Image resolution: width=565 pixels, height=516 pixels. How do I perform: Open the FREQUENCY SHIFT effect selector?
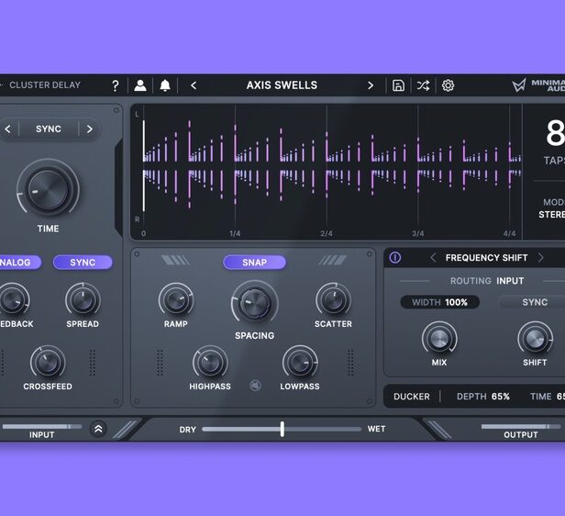(486, 257)
